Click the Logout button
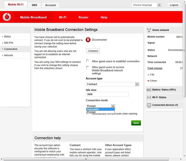The height and width of the screenshot is (161, 186). coord(174,5)
